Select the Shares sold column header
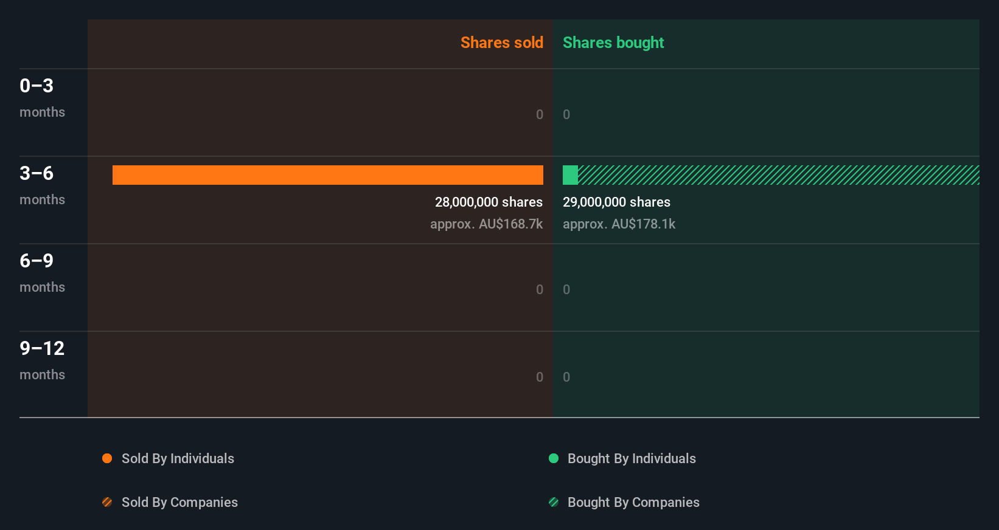 pyautogui.click(x=501, y=43)
